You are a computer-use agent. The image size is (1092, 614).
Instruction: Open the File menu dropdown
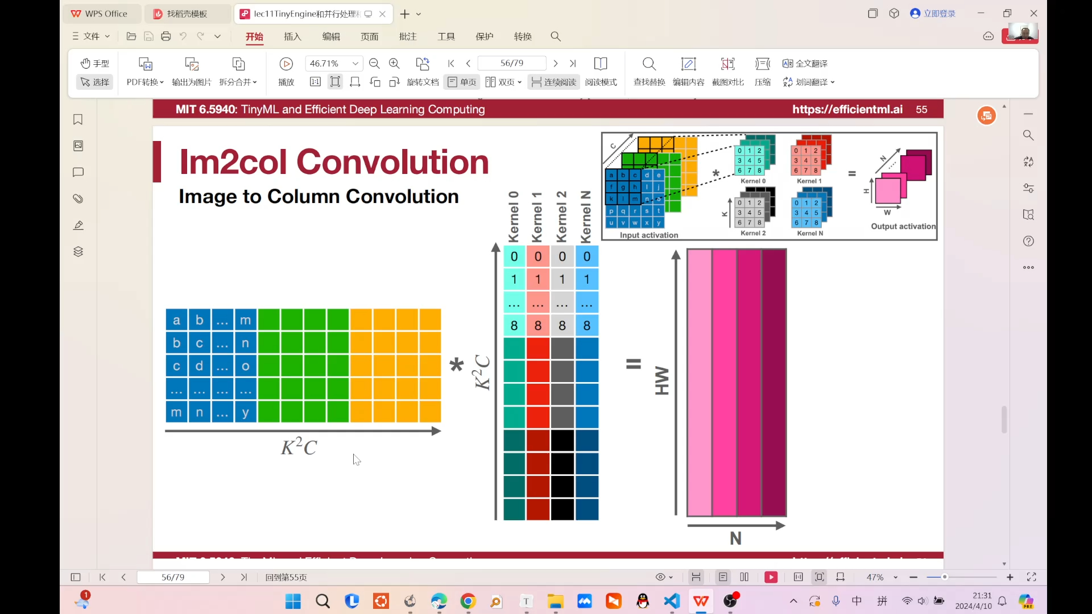91,36
